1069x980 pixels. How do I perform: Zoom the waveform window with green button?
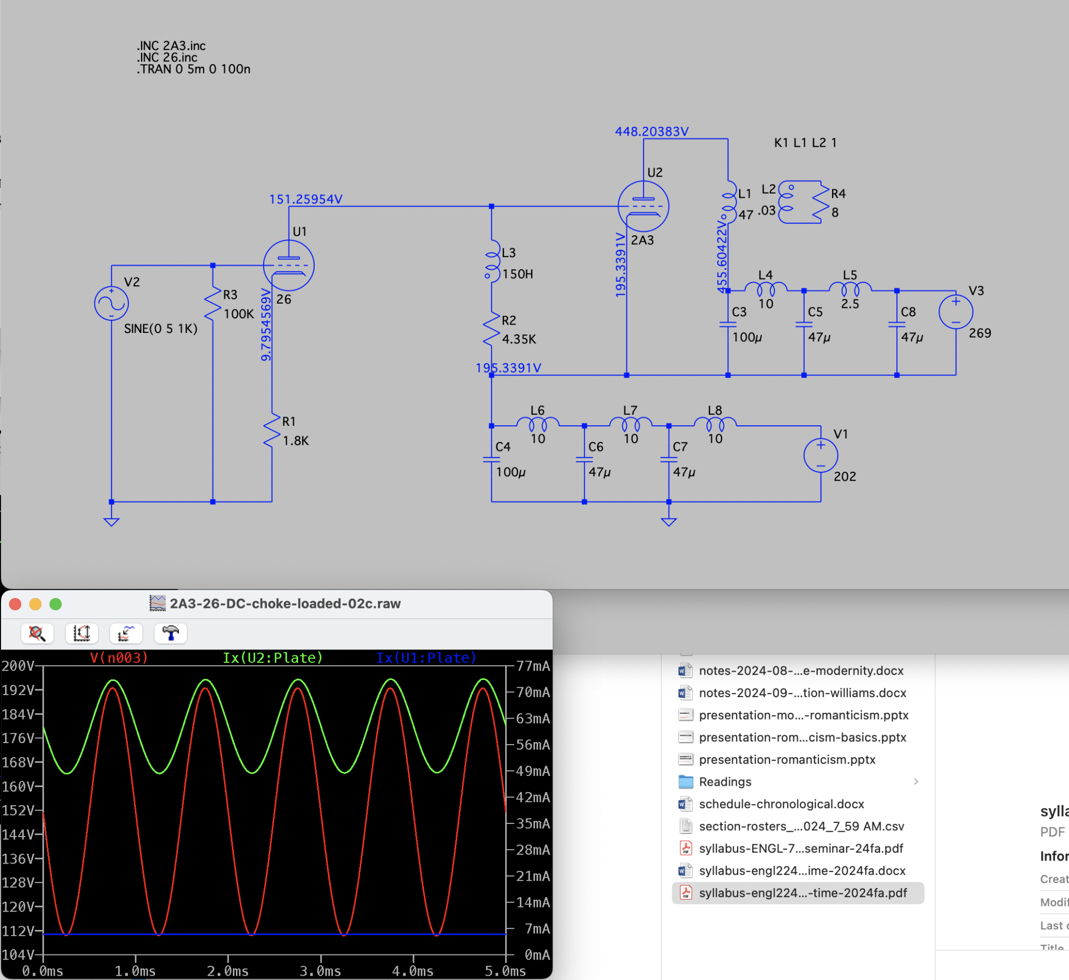tap(56, 604)
